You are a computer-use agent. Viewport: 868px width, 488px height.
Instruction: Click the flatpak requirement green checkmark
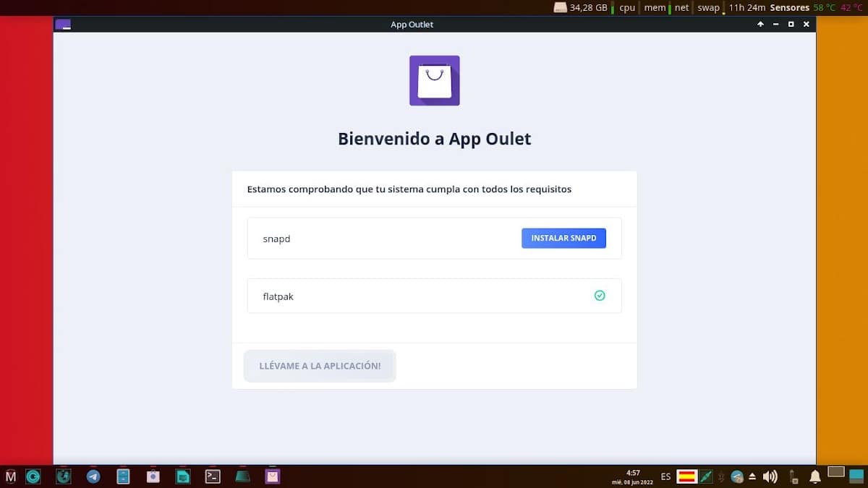pos(600,295)
